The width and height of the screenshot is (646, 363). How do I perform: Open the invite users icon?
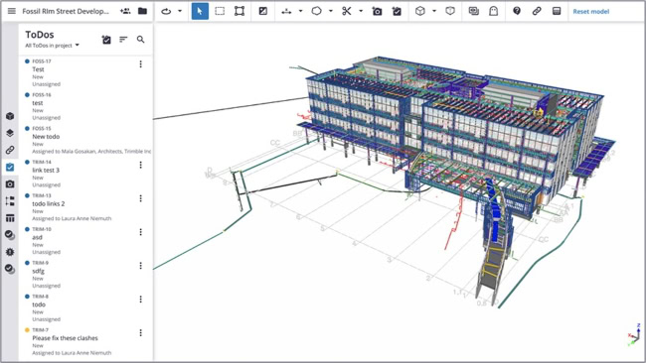coord(125,11)
